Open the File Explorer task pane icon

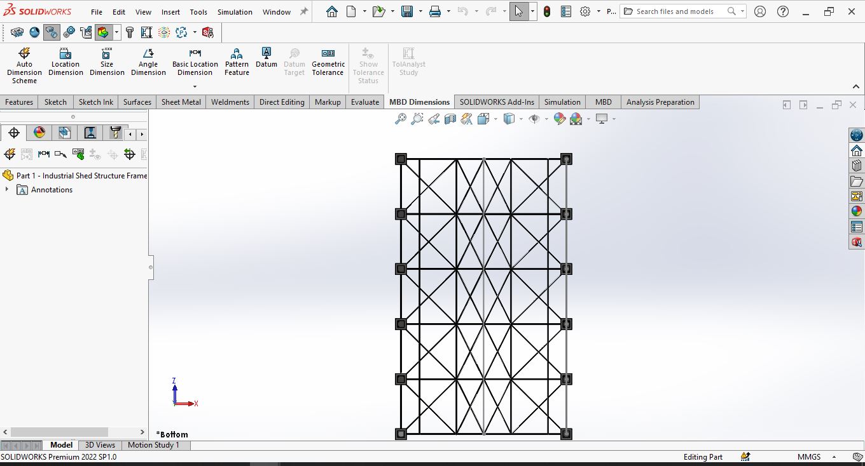(x=857, y=181)
